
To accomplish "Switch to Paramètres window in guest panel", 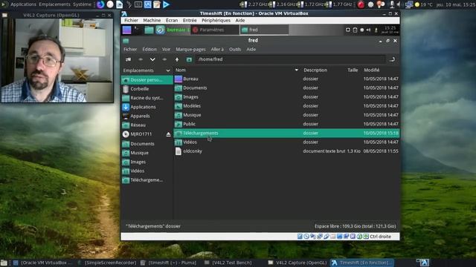I will 215,30.
